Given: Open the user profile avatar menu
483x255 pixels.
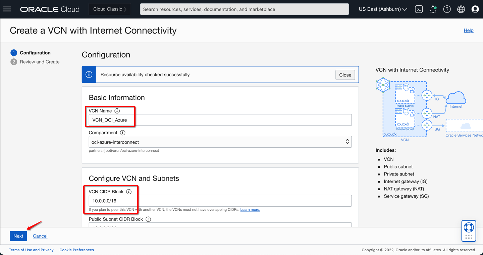Looking at the screenshot, I should click(x=475, y=9).
